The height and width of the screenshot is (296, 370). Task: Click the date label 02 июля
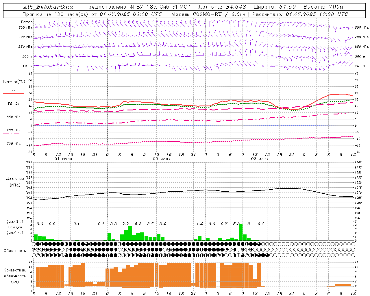(x=162, y=159)
